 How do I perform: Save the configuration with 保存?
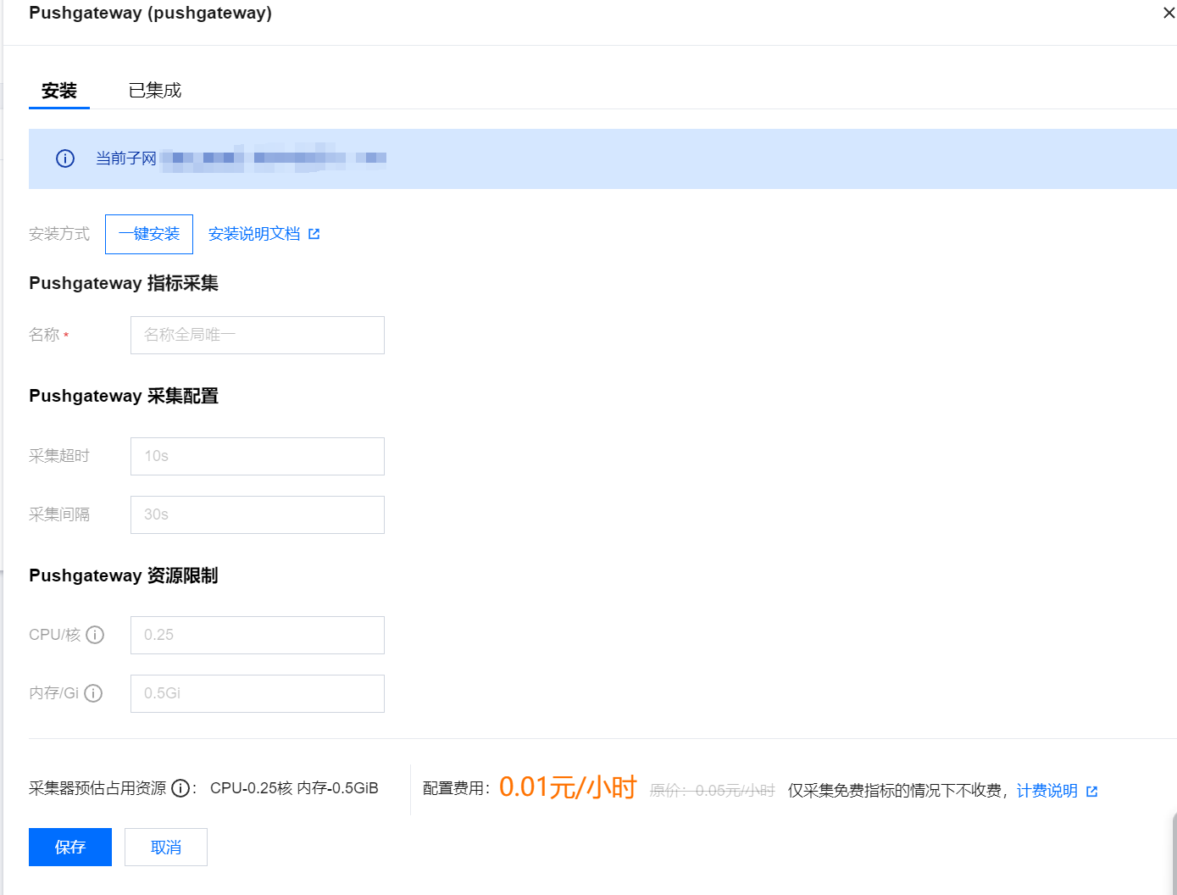click(x=70, y=847)
